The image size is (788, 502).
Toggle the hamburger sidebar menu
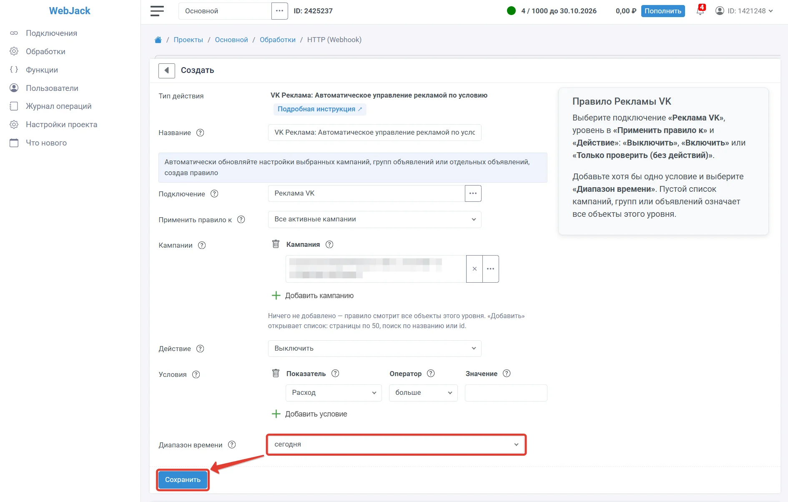point(157,11)
